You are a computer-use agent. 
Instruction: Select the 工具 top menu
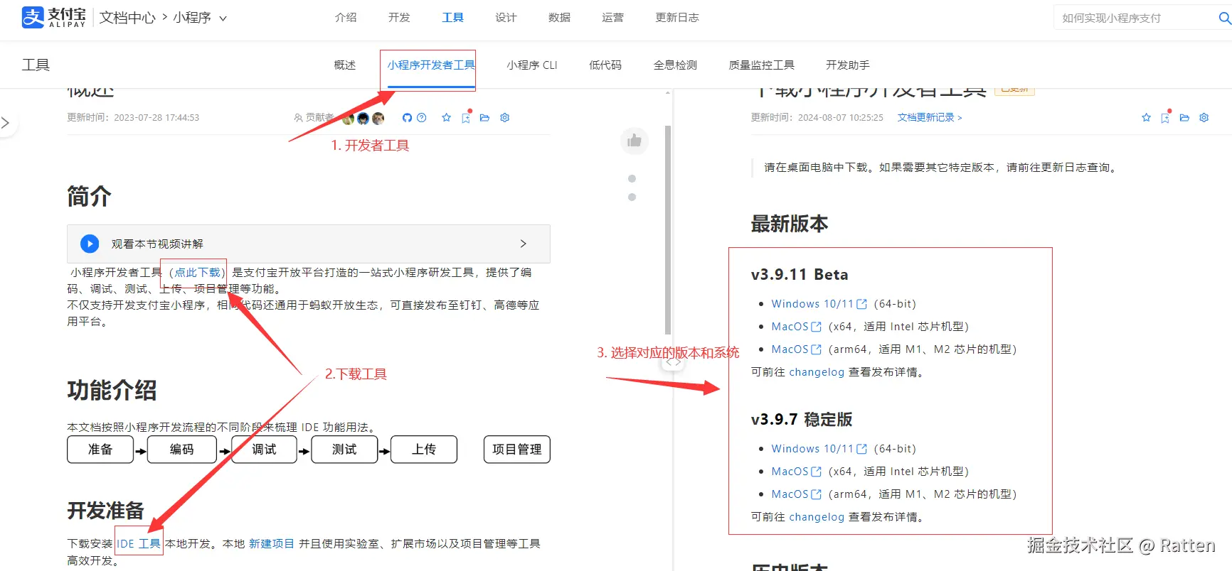[452, 18]
